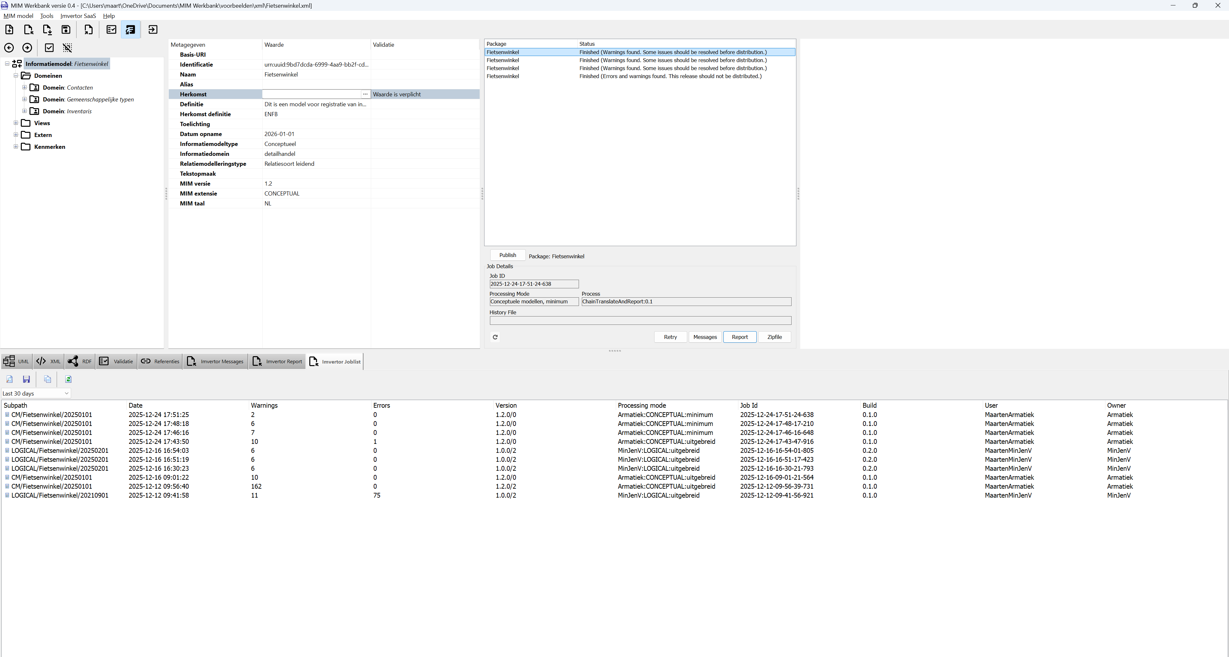Click the Zipfile button
The image size is (1229, 657).
774,337
